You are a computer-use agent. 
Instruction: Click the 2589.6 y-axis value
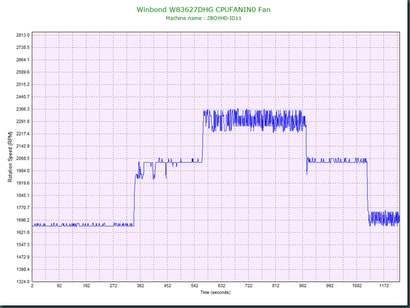pyautogui.click(x=23, y=72)
